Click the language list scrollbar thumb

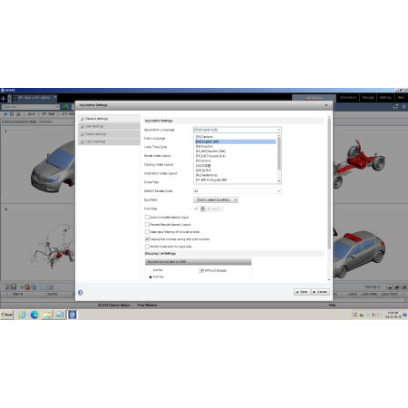click(279, 153)
